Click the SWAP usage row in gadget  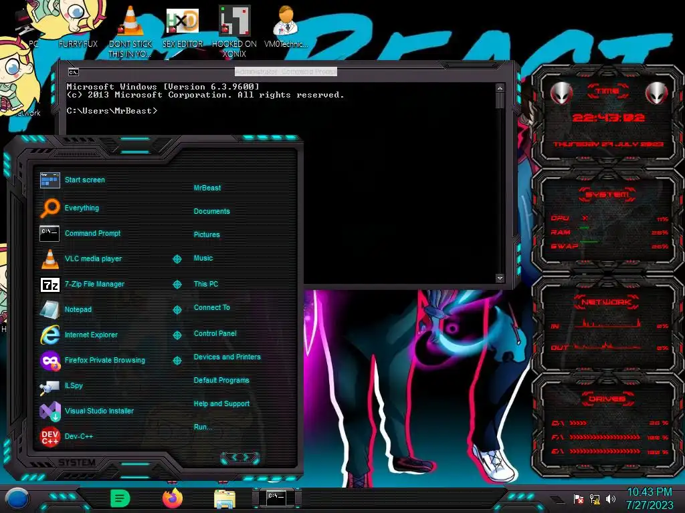pyautogui.click(x=610, y=246)
